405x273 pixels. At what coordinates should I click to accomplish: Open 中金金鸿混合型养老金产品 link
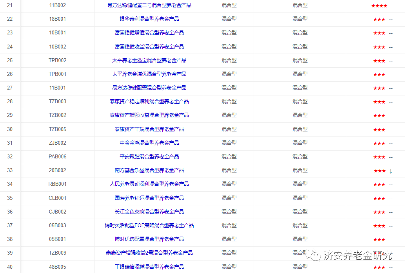tap(149, 143)
